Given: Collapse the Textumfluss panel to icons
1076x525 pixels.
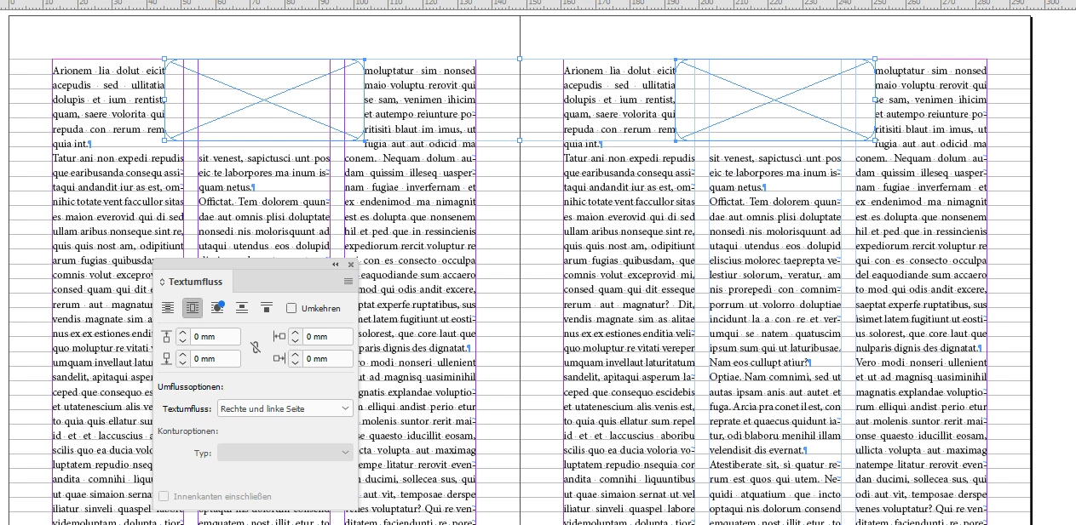Looking at the screenshot, I should (336, 265).
